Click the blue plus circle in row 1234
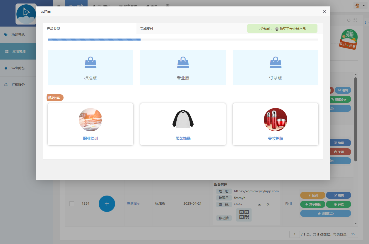 [107, 203]
